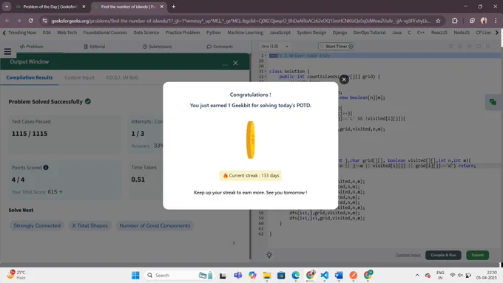Select the Java (1.8) language dropdown
This screenshot has width=503, height=283.
tap(274, 46)
